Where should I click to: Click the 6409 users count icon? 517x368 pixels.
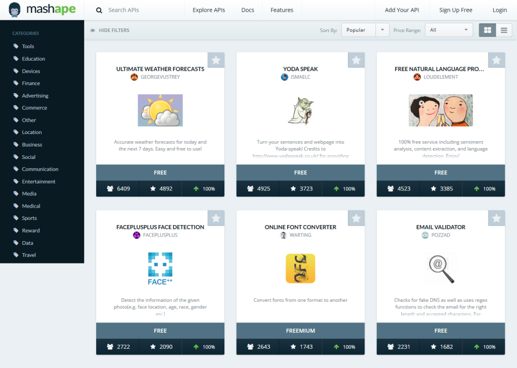coord(110,189)
